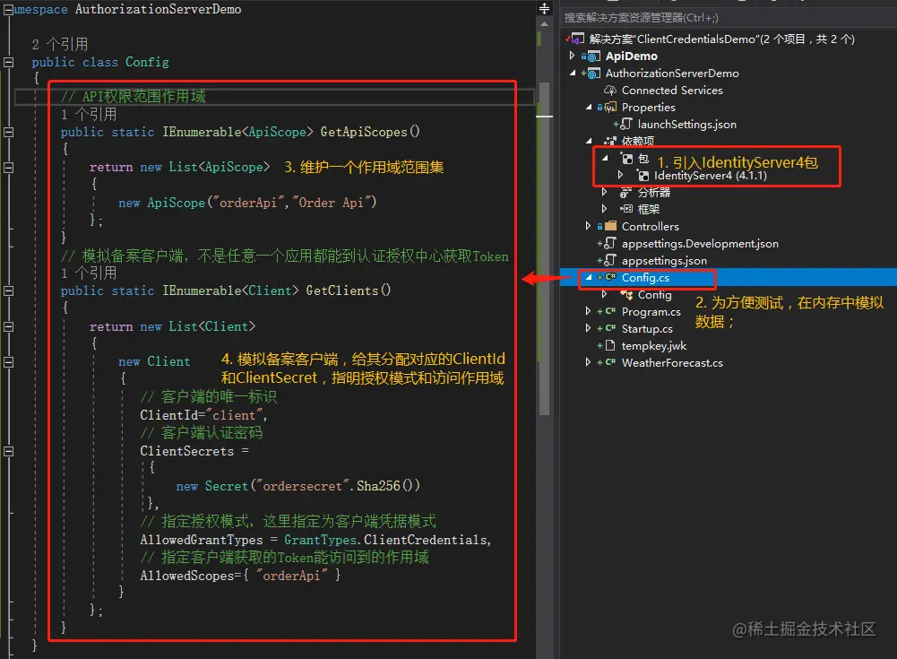Click the 包 packages icon
Viewport: 897px width, 659px height.
pos(627,159)
